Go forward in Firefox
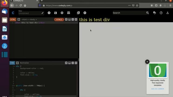Viewport: 173px width, 97px height. coord(16,5)
